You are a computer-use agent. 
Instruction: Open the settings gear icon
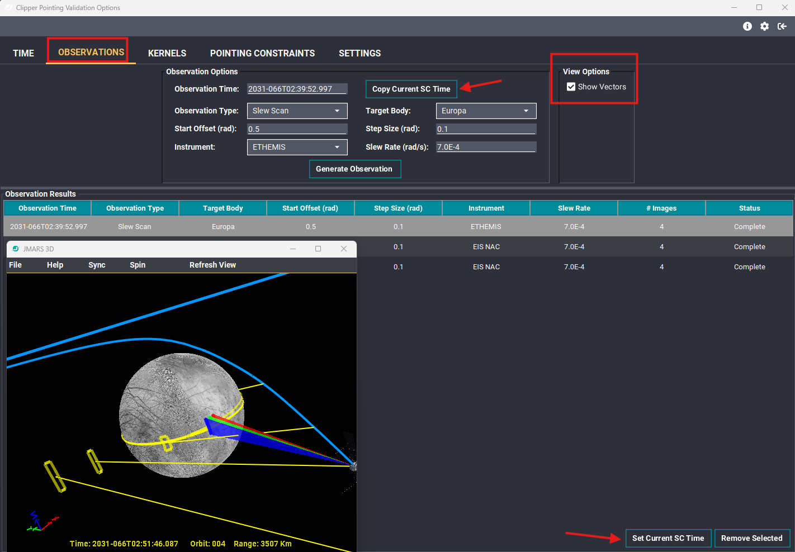point(765,26)
